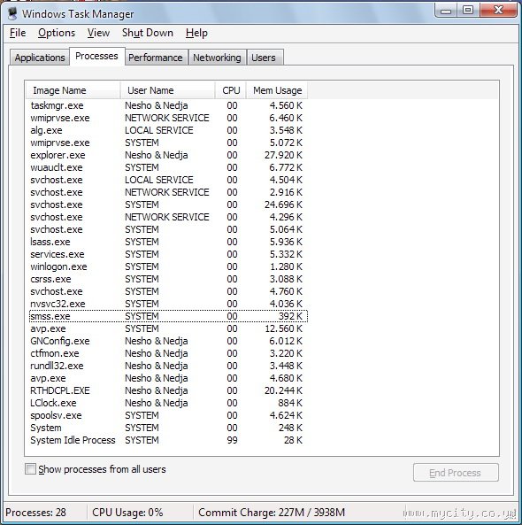Open the Help menu
The width and height of the screenshot is (522, 525).
click(196, 33)
